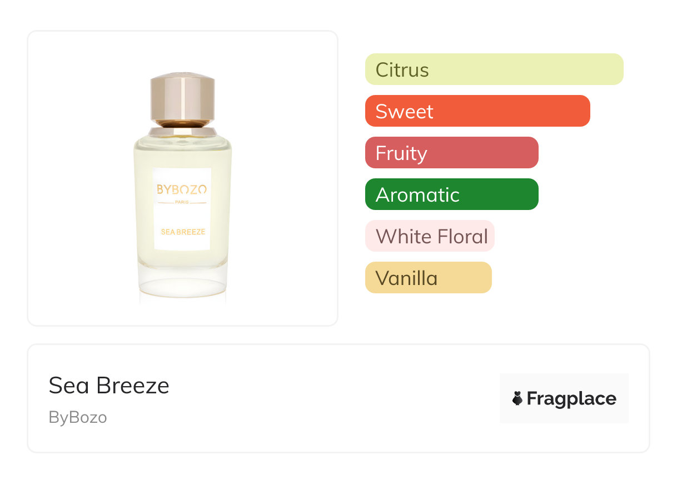This screenshot has height=480, width=677.
Task: Click the red Fruity accord bar
Action: [451, 153]
